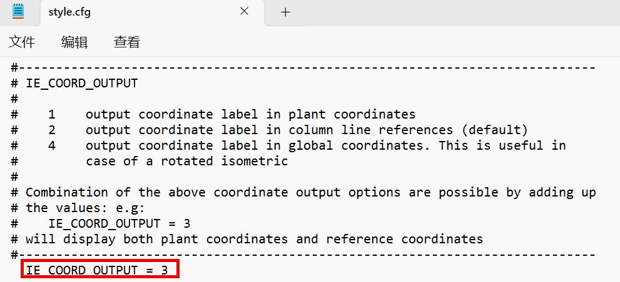Viewport: 620px width, 282px height.
Task: Open the 文件 menu
Action: tap(22, 42)
